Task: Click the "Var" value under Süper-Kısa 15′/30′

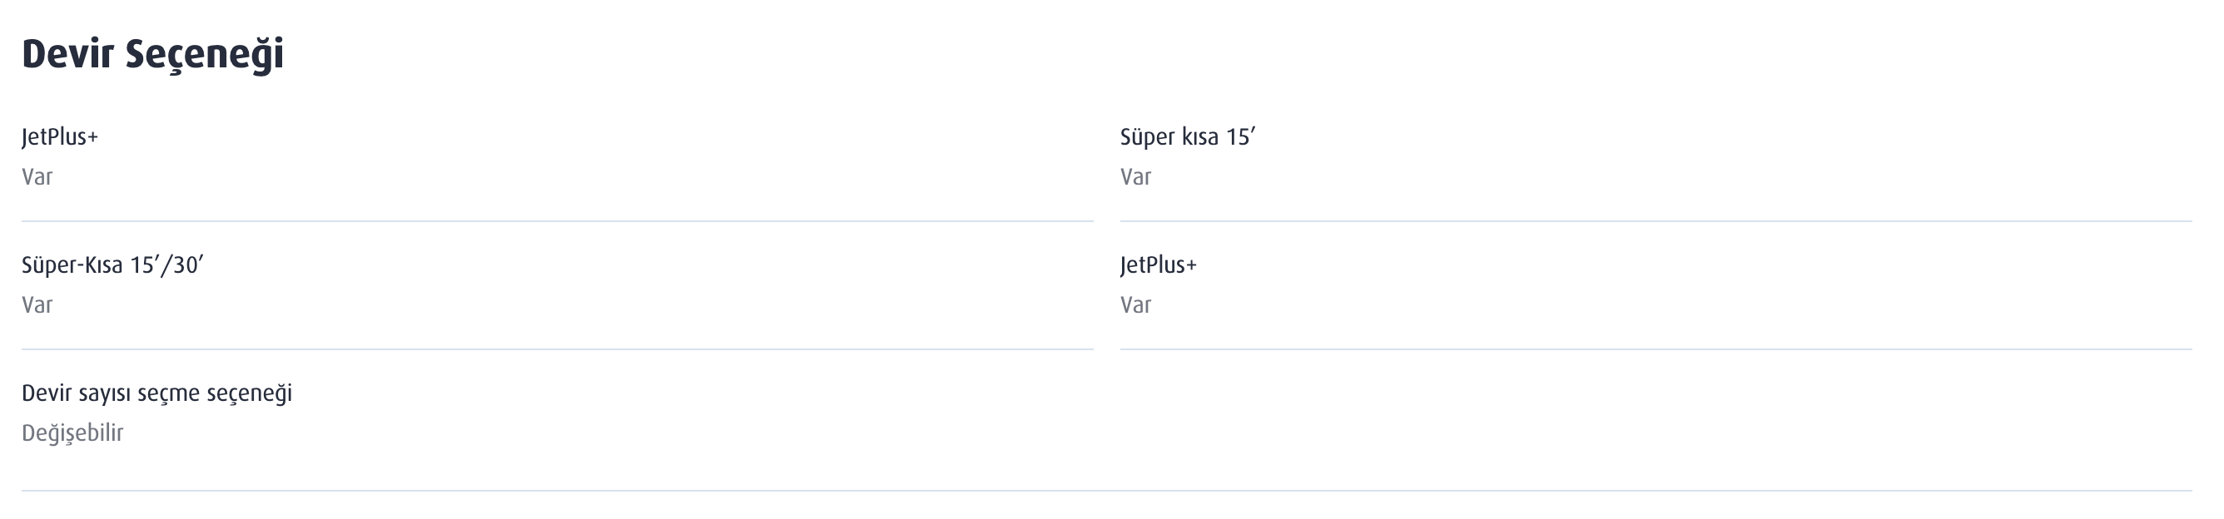Action: point(37,304)
